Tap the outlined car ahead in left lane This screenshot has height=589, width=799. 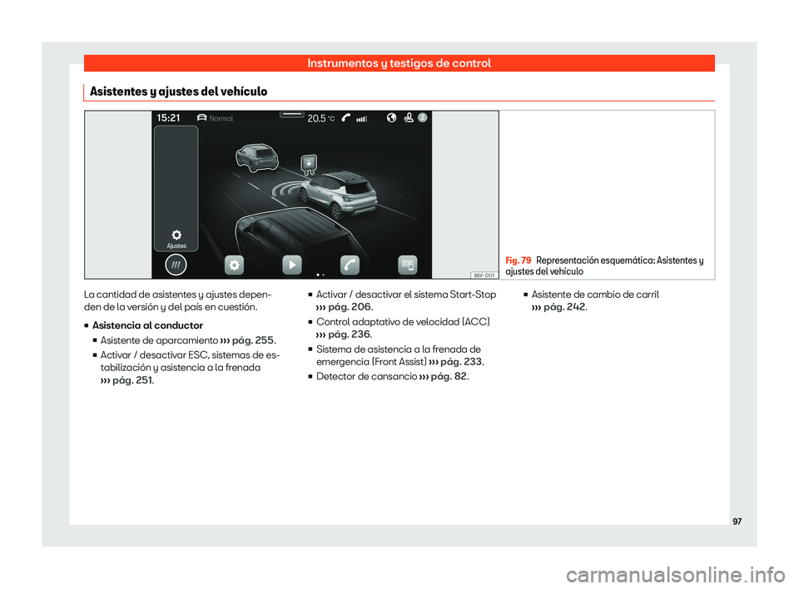coord(256,157)
